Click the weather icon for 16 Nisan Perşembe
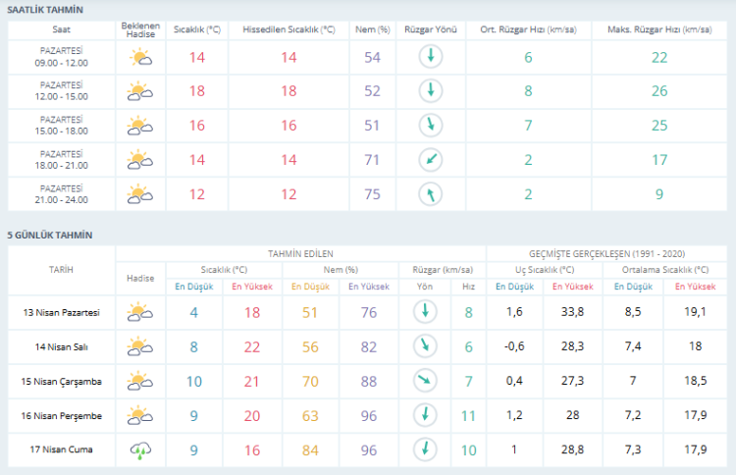 pyautogui.click(x=140, y=415)
